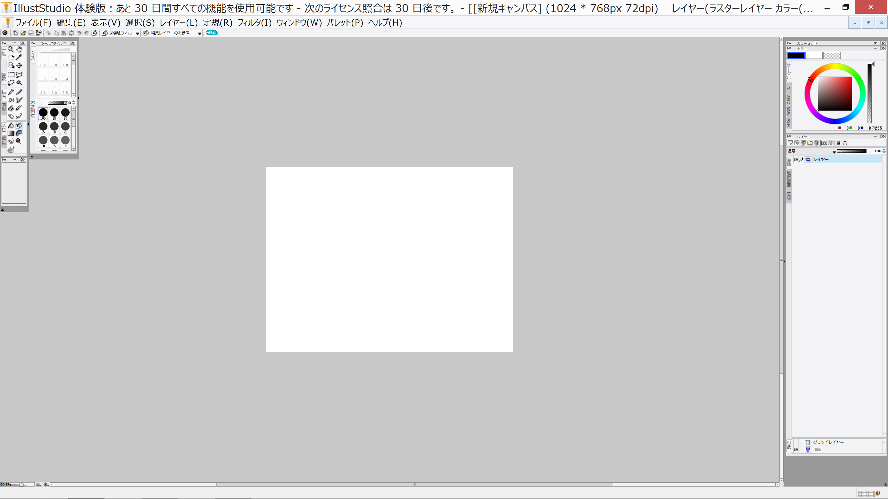Open the ファイル(F) menu
Viewport: 888px width, 499px height.
tap(33, 23)
